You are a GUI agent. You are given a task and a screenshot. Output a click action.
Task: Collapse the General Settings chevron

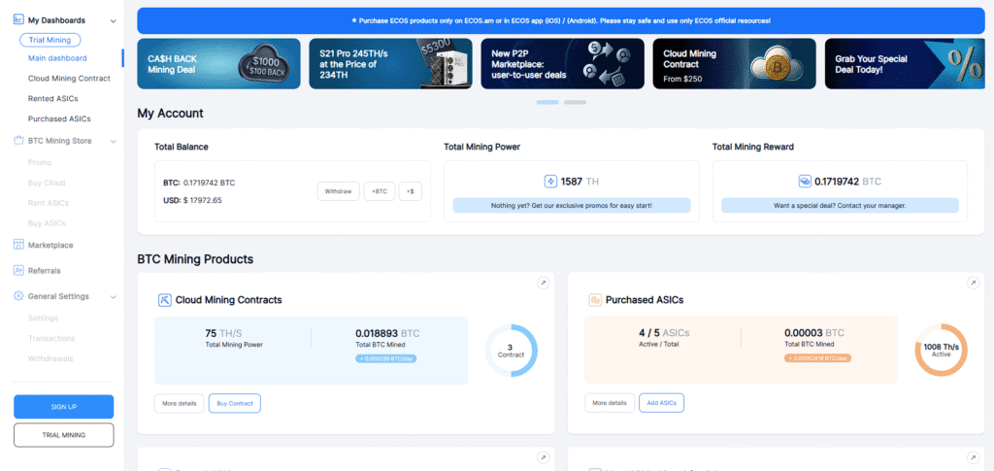[x=114, y=296]
